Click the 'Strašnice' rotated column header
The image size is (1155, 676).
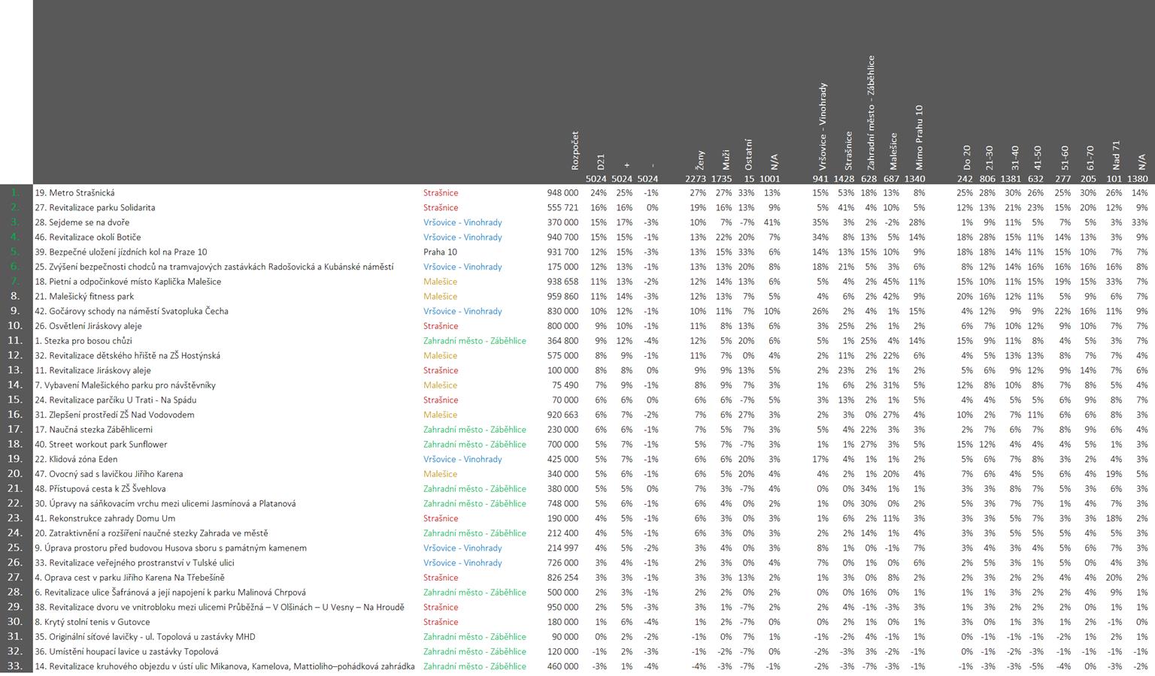[848, 150]
